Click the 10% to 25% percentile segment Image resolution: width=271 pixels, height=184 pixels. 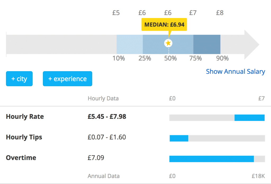130,44
